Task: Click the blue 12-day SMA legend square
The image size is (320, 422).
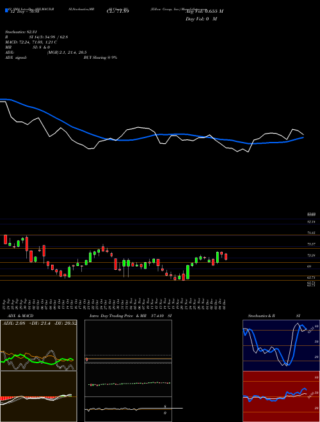Action: (x=6, y=11)
